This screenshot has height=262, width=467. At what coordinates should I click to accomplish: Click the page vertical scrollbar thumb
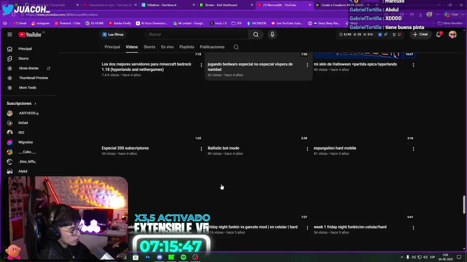tap(464, 205)
